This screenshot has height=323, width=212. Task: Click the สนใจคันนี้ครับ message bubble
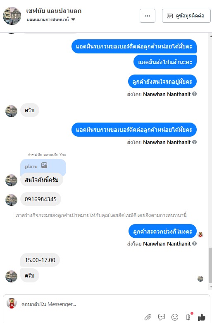coord(42,180)
